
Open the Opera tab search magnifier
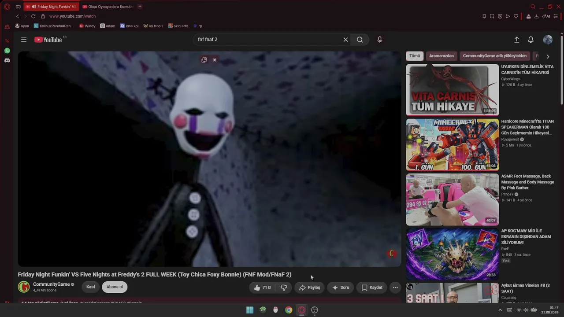point(533,7)
